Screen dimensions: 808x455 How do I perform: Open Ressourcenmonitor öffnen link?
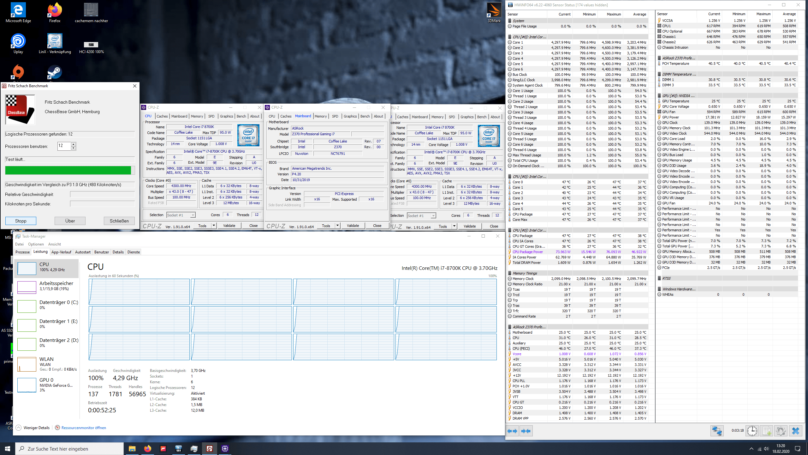84,428
